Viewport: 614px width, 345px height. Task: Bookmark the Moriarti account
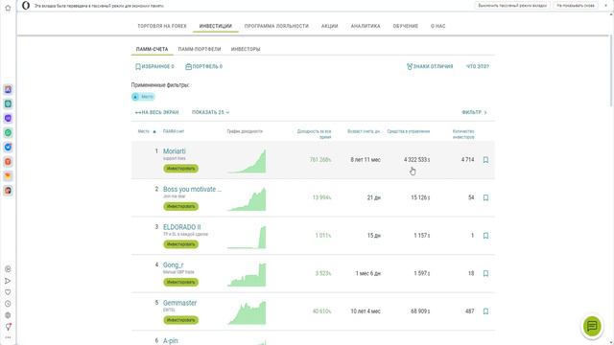pyautogui.click(x=485, y=160)
